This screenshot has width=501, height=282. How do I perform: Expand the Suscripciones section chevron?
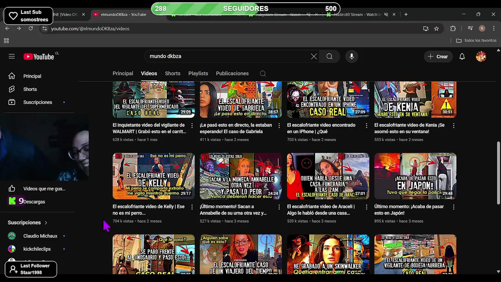(46, 222)
